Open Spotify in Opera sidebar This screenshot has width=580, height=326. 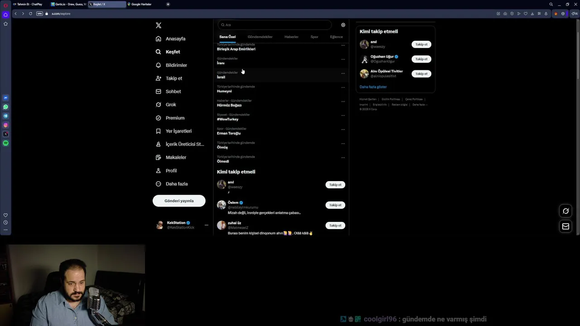(x=5, y=143)
